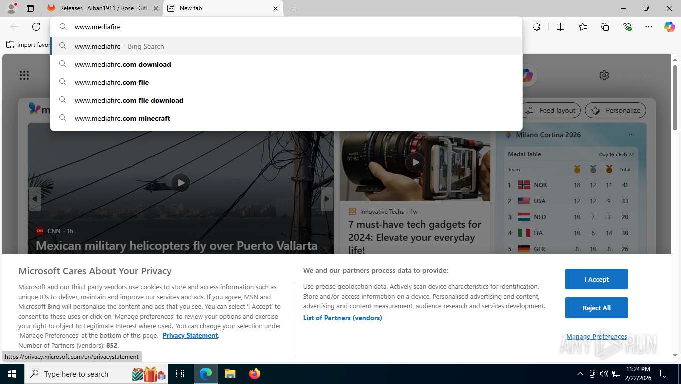Go to next carousel story arrow
681x384 pixels.
(327, 199)
